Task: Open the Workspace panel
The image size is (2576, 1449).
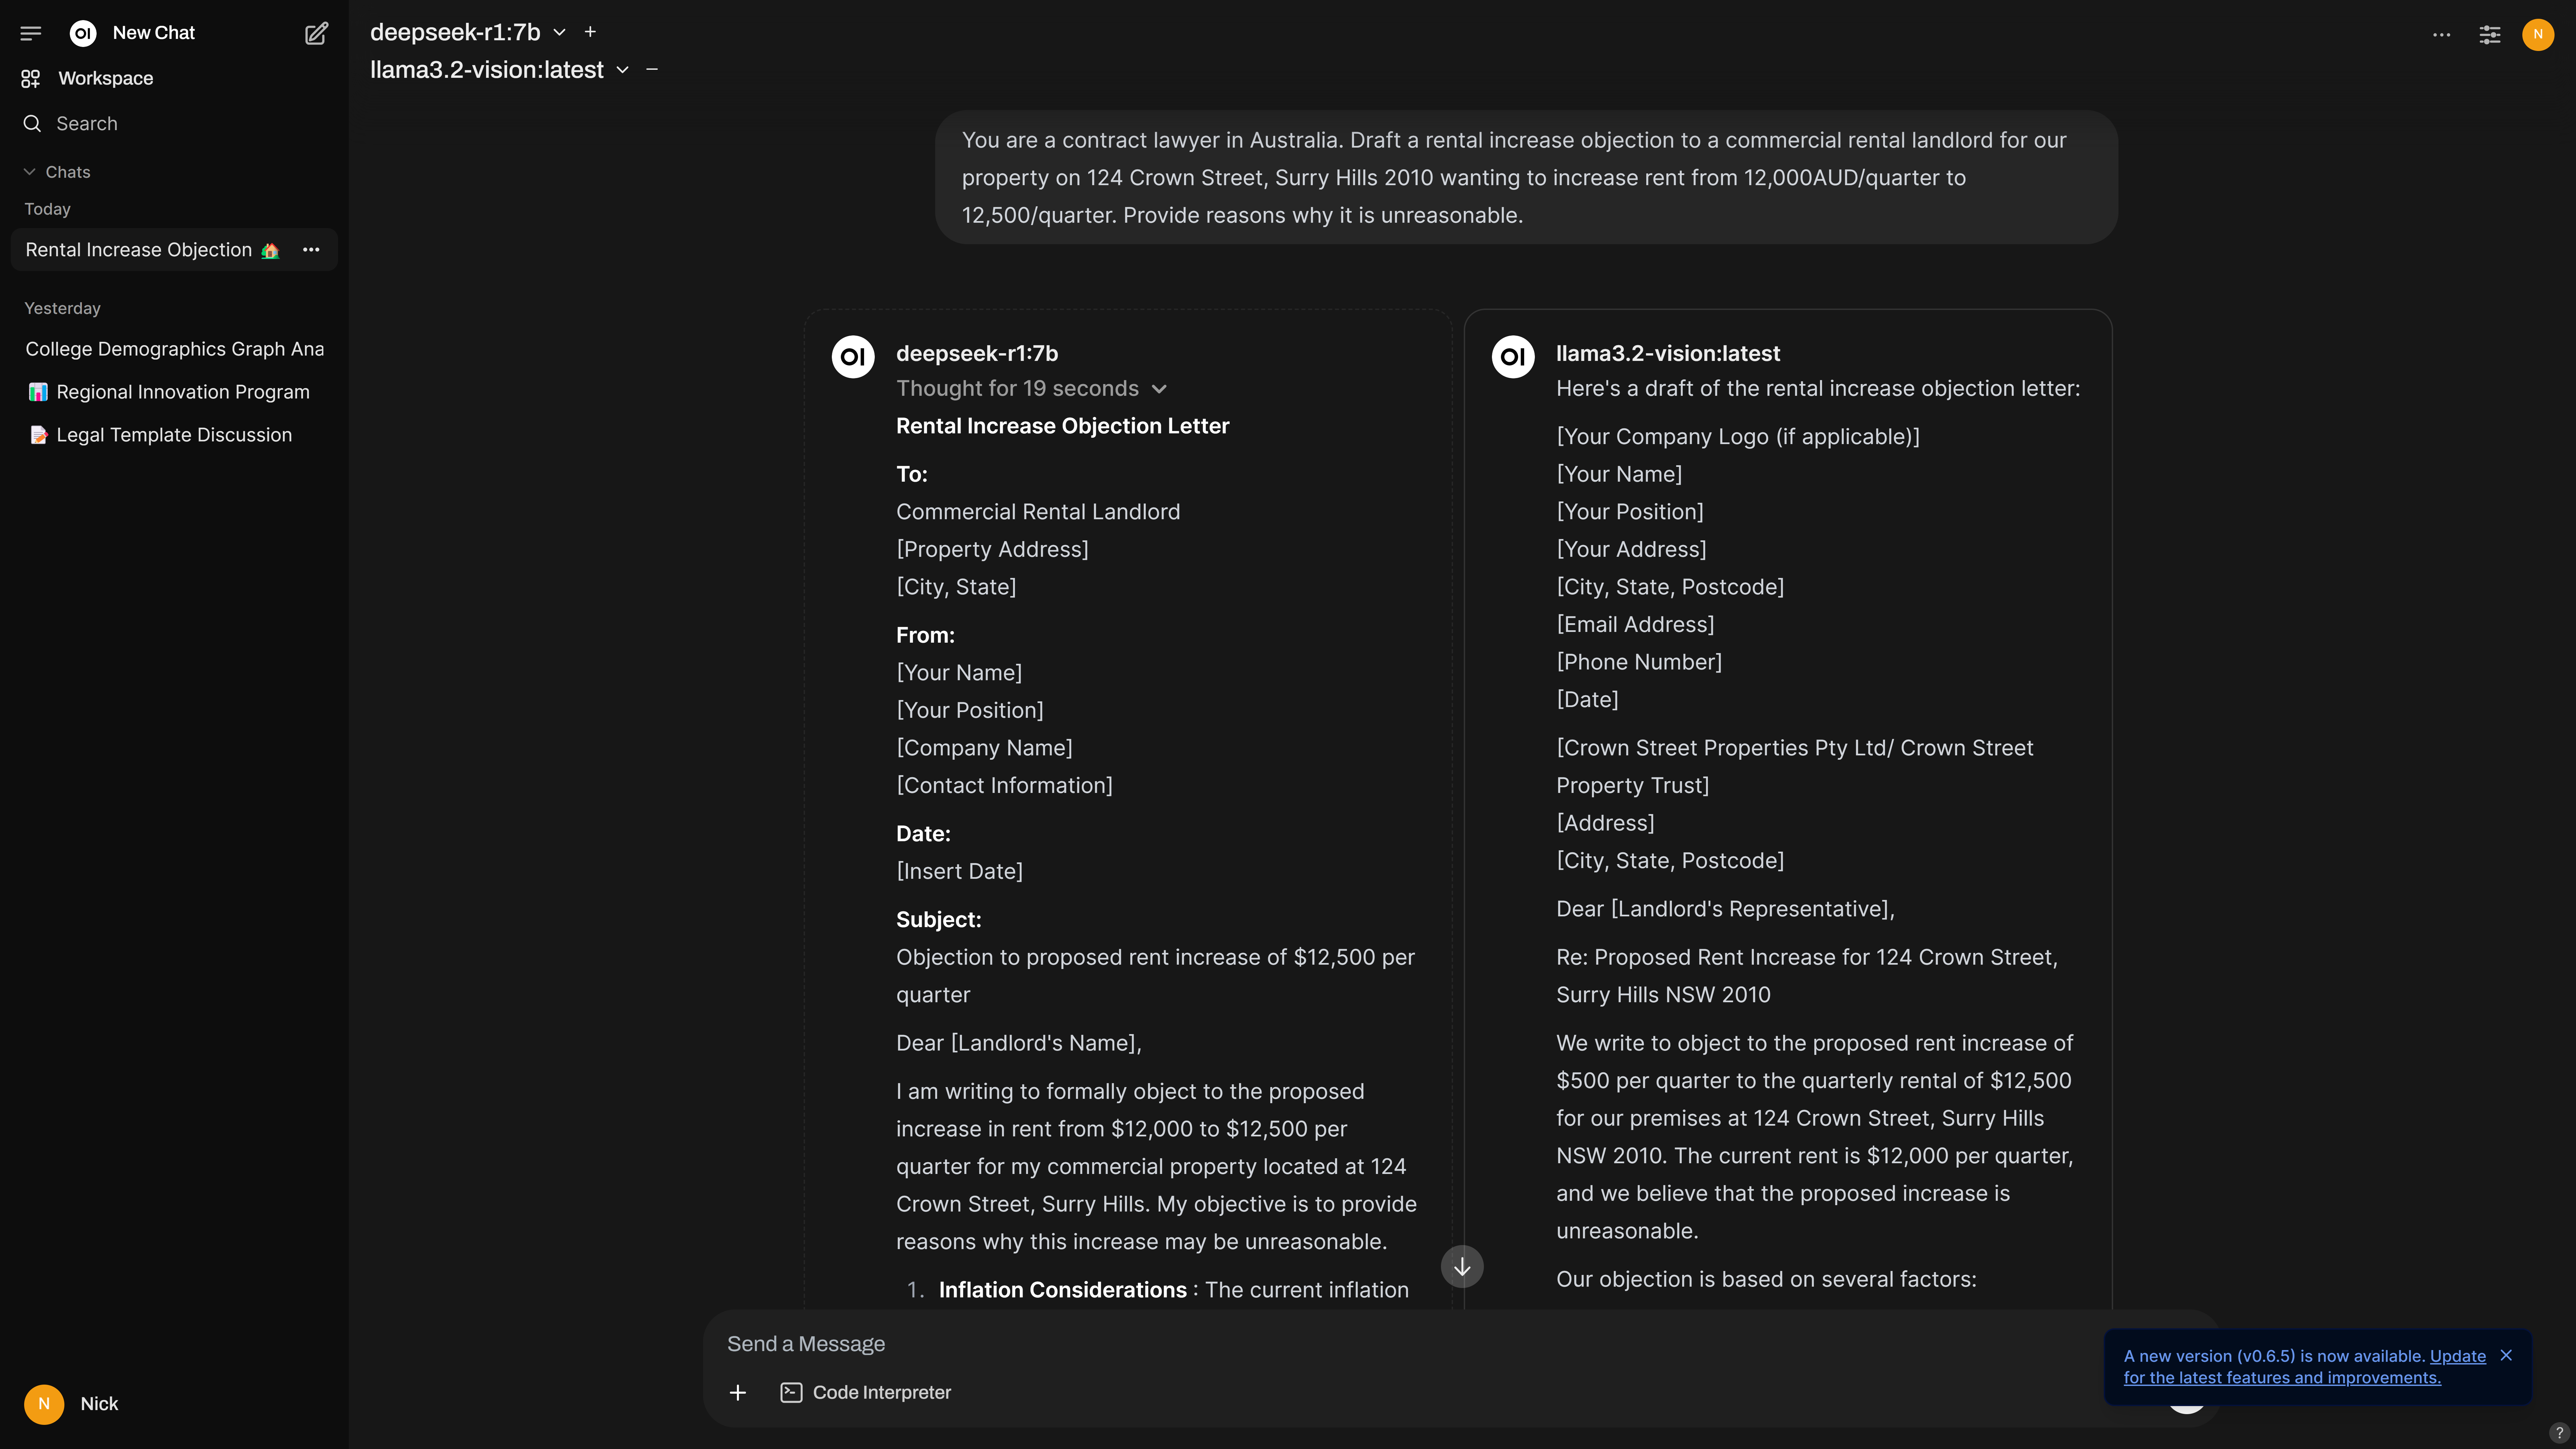Action: 105,78
